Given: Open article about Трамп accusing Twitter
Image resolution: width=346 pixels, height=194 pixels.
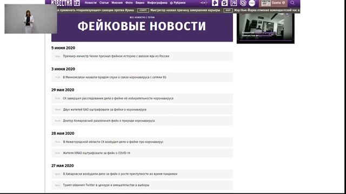Looking at the screenshot, I should point(142,185).
